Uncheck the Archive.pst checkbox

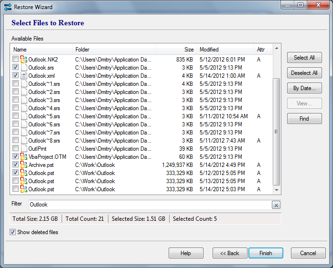tap(16, 165)
